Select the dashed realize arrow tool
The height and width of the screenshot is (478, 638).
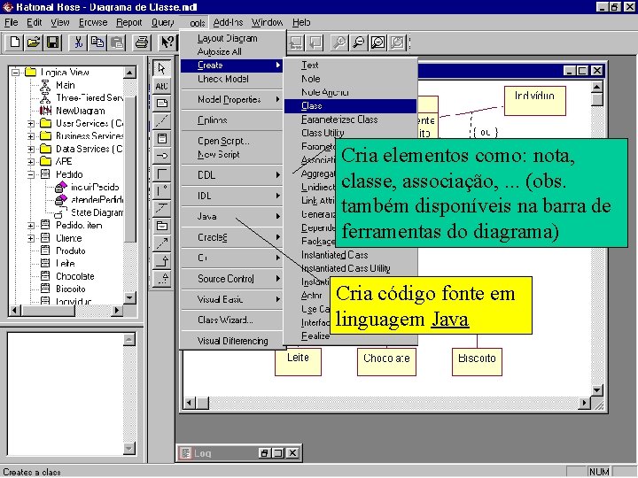[x=162, y=279]
